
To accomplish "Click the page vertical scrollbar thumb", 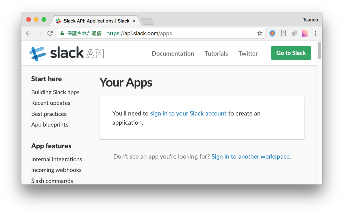I will click(x=320, y=50).
